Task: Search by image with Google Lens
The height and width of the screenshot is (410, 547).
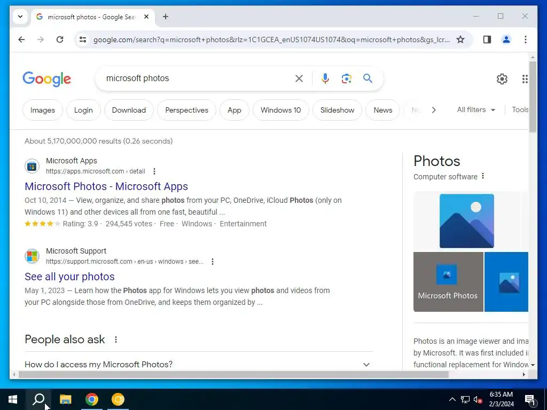Action: 346,78
